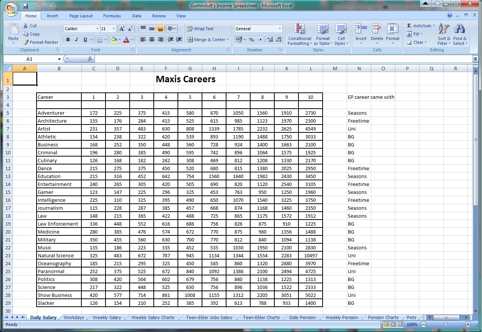482x332 pixels.
Task: Click the zoom slider in status bar
Action: click(445, 324)
